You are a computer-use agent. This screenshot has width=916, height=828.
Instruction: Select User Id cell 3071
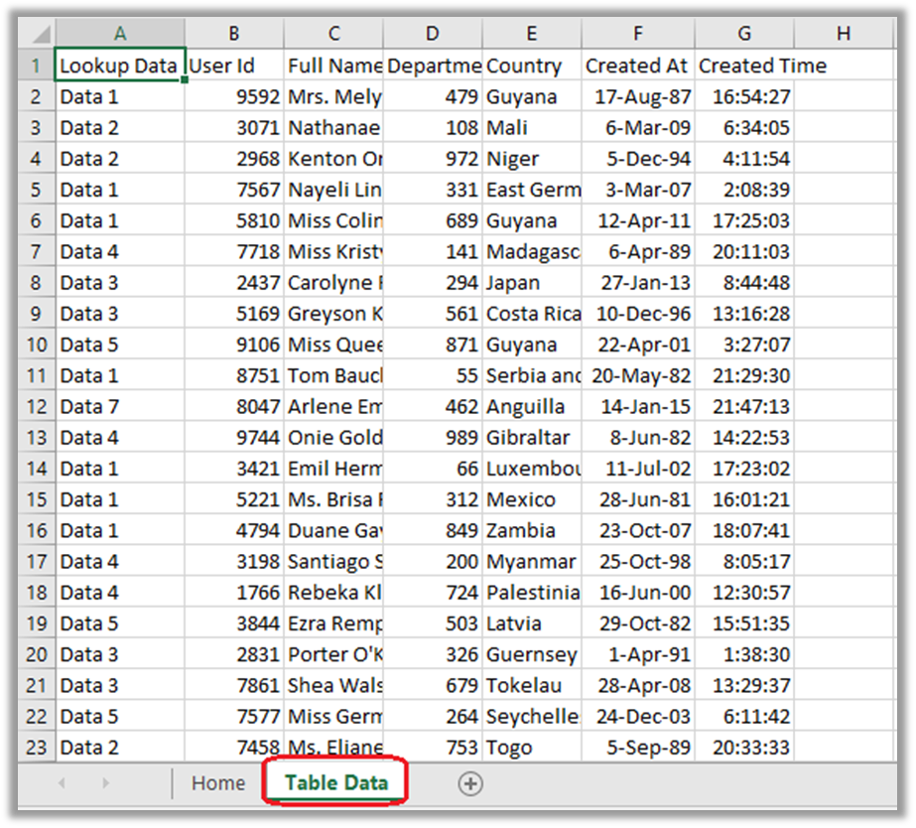pos(234,127)
